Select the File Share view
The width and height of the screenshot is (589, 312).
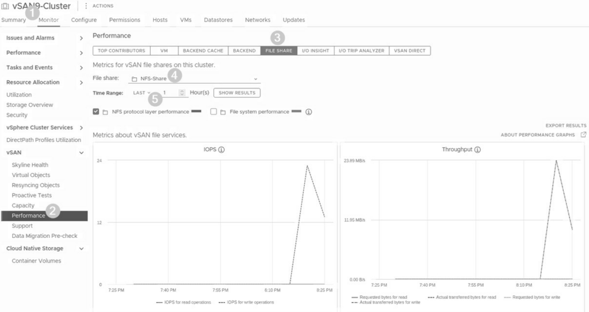[x=279, y=51]
